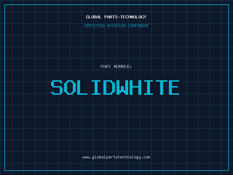Viewport: 233px width, 175px height.
Task: Select the word COMPONENT in the subtitle
Action: [138, 26]
